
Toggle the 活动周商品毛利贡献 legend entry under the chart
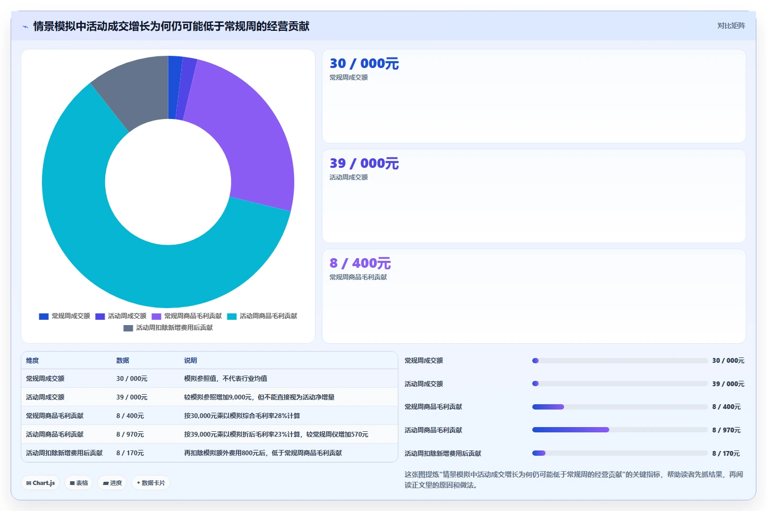click(x=262, y=316)
